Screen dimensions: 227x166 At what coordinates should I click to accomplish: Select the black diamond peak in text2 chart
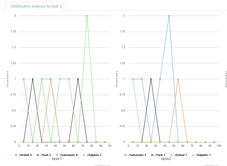tap(151, 79)
